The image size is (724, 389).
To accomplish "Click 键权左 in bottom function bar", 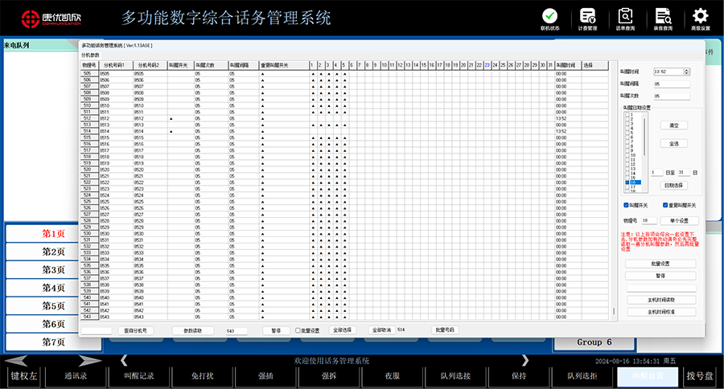I will (24, 376).
